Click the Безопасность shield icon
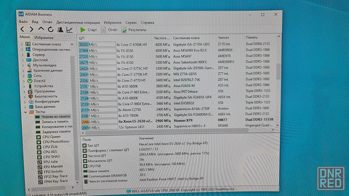Viewport: 349px width, 196px height. point(30,96)
